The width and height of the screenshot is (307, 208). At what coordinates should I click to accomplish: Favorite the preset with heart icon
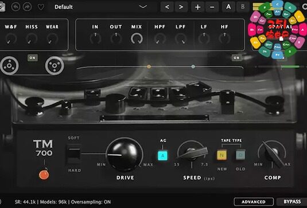[x=41, y=7]
